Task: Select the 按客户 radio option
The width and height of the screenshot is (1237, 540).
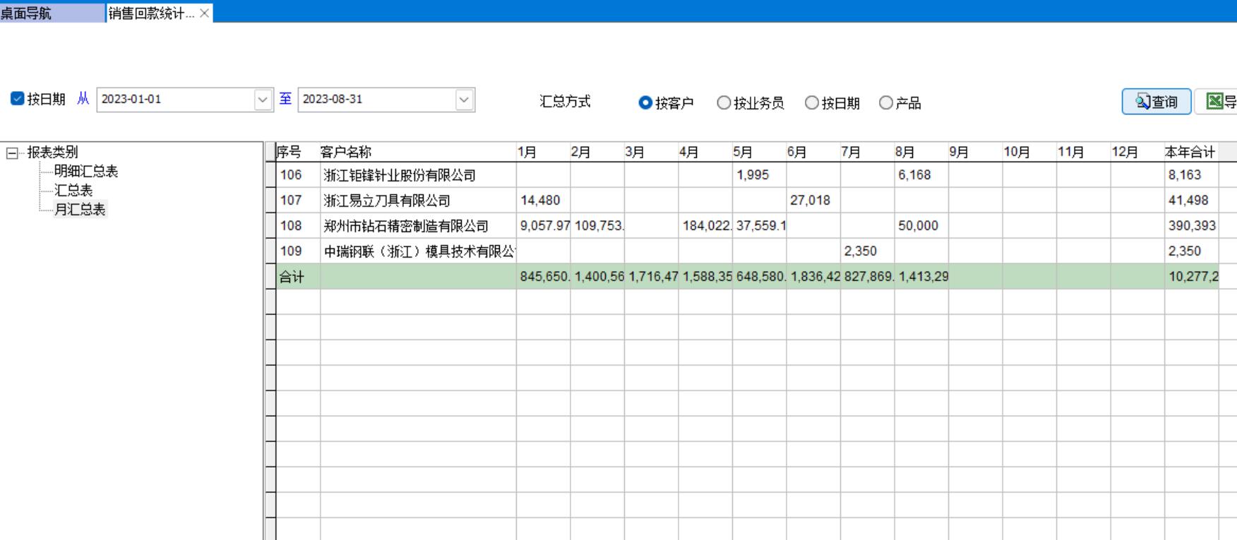Action: [x=645, y=103]
